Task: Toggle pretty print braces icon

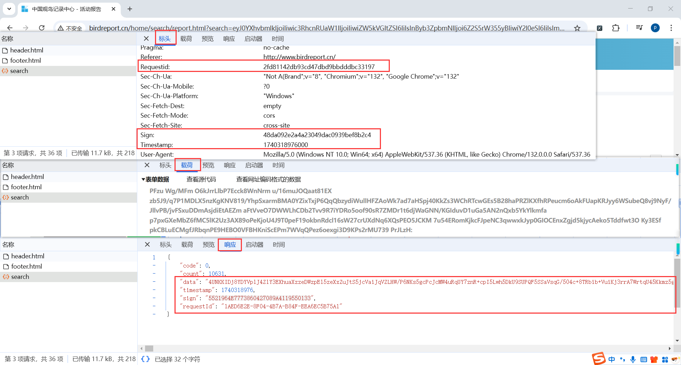Action: [145, 359]
